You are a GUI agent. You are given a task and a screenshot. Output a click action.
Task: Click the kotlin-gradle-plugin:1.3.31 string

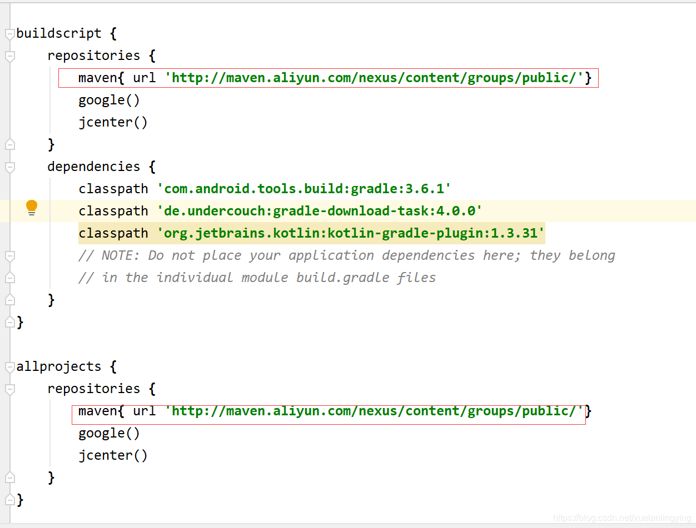point(351,233)
